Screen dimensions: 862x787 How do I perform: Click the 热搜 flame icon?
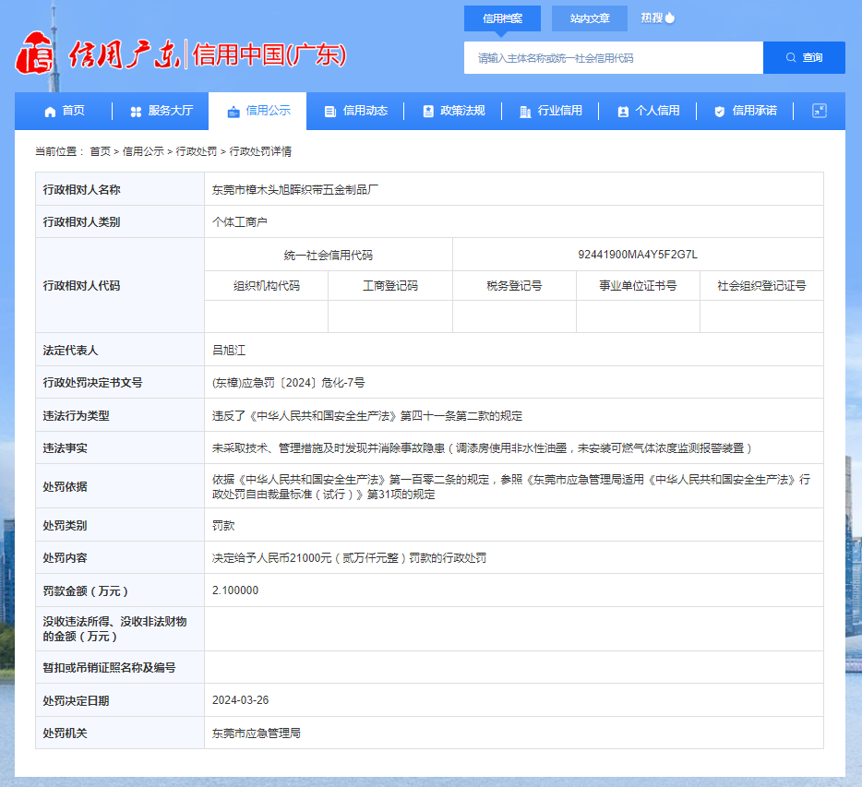[670, 18]
